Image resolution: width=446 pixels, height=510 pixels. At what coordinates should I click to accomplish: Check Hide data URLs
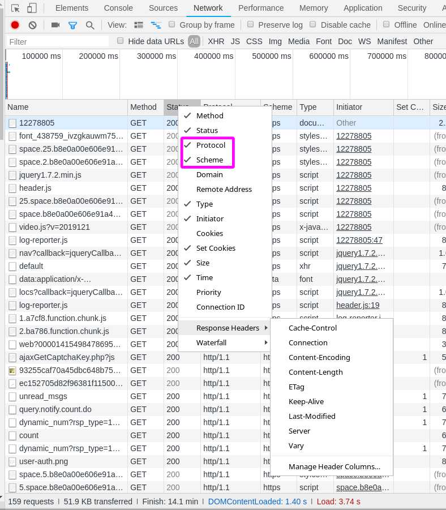pos(121,41)
